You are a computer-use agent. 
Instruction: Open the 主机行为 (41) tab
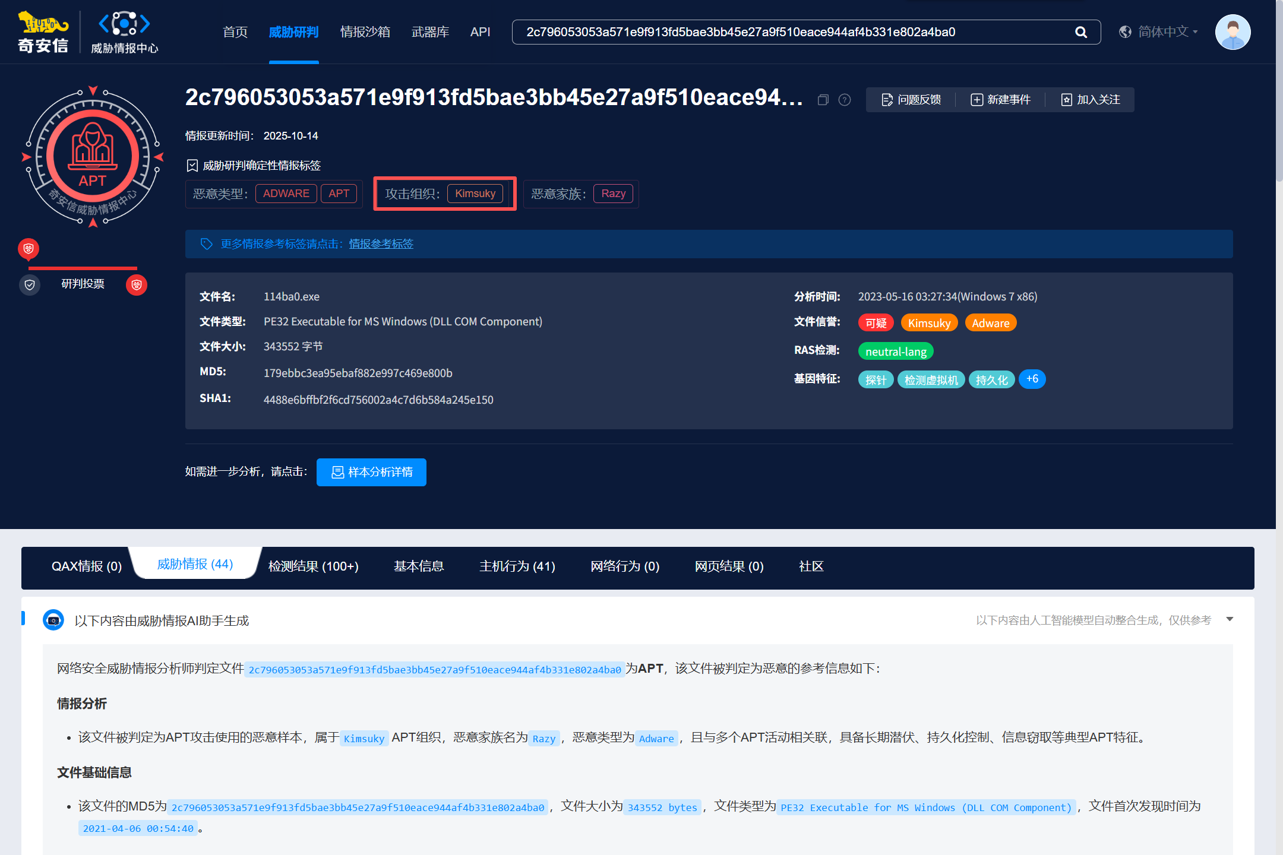point(517,566)
